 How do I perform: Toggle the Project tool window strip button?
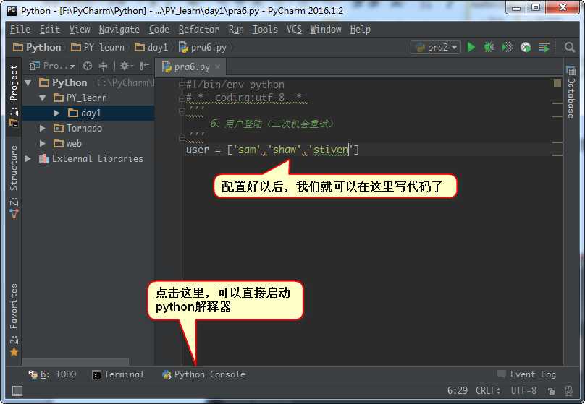(14, 95)
